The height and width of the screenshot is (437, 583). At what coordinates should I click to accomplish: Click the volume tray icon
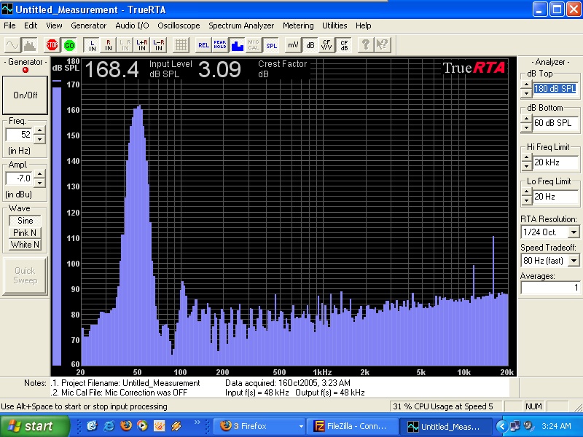coord(528,426)
